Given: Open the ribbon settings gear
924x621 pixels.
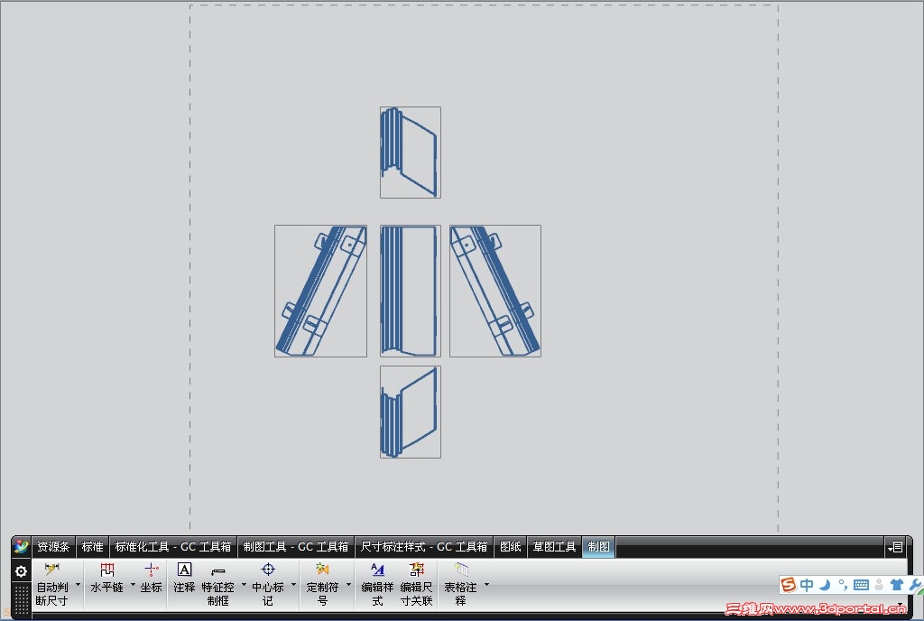Looking at the screenshot, I should (21, 571).
